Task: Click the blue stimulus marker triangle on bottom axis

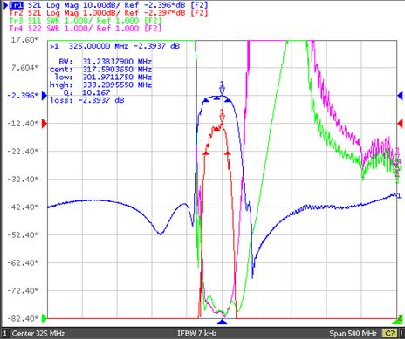Action: click(222, 322)
